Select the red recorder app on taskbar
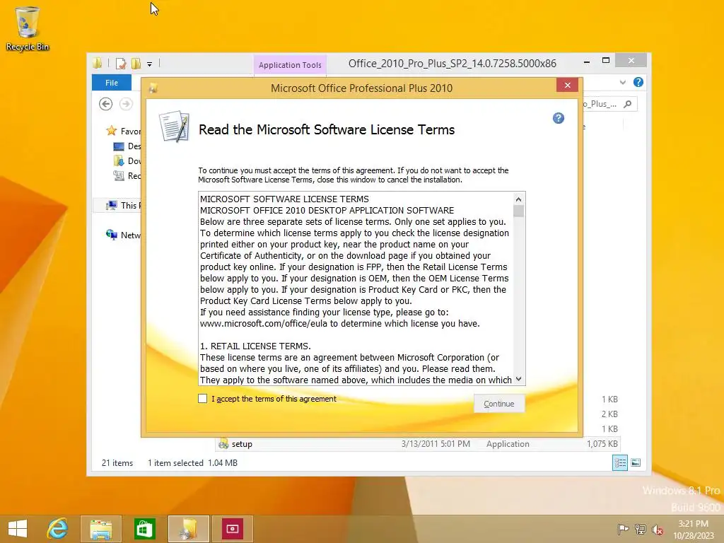 pyautogui.click(x=232, y=529)
